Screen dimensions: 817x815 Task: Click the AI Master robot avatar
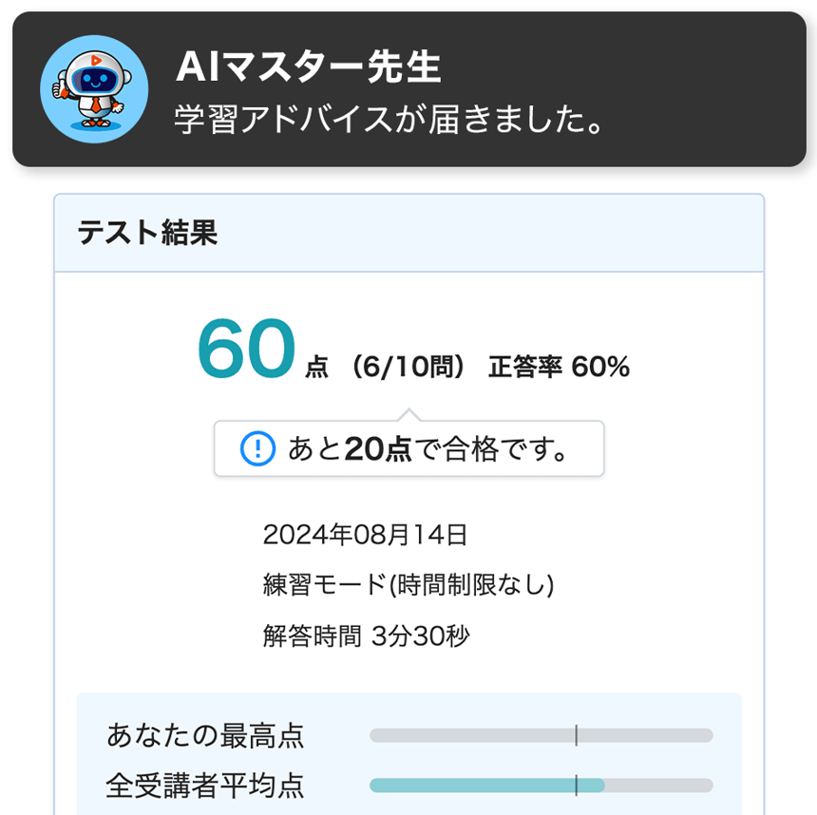[94, 88]
